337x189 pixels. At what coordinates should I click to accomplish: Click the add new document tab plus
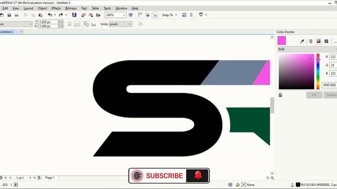(x=21, y=31)
